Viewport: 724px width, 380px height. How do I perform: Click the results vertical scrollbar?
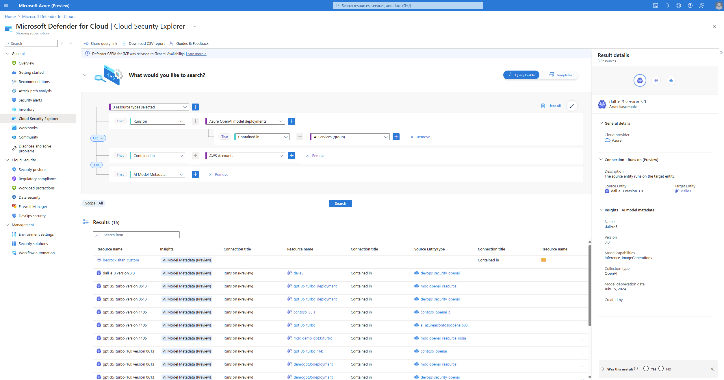590,285
